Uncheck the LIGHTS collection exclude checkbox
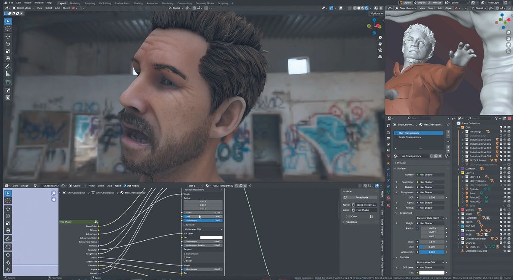513x280 pixels. pos(500,172)
